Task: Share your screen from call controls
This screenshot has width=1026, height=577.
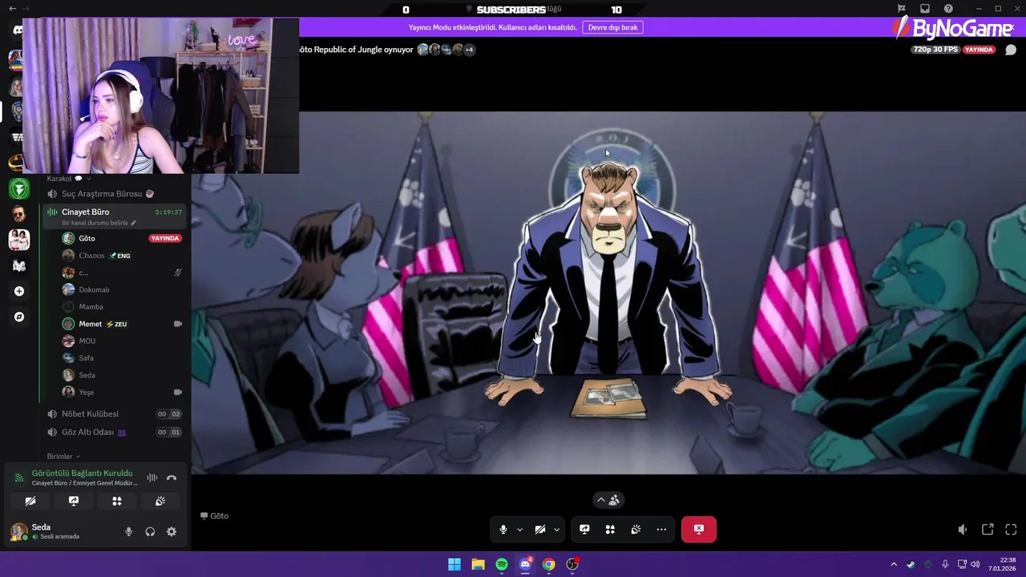Action: pos(584,530)
